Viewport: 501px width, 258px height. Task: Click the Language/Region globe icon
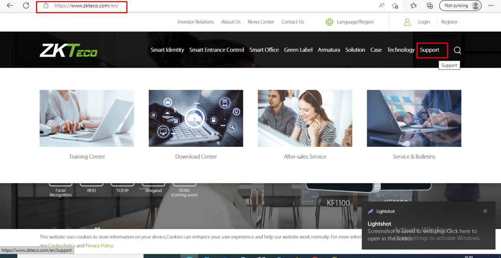[x=329, y=22]
